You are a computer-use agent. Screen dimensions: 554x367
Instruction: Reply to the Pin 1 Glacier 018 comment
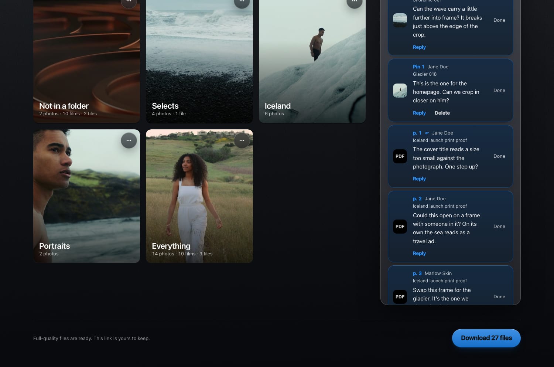tap(419, 113)
